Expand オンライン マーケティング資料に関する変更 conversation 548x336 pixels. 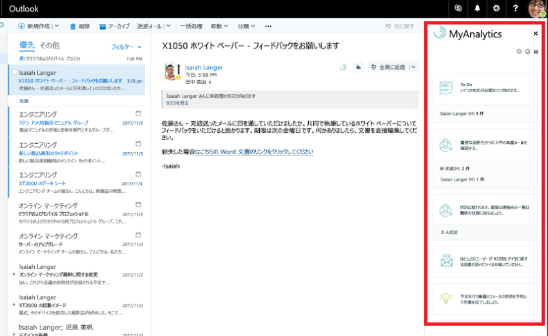14,275
